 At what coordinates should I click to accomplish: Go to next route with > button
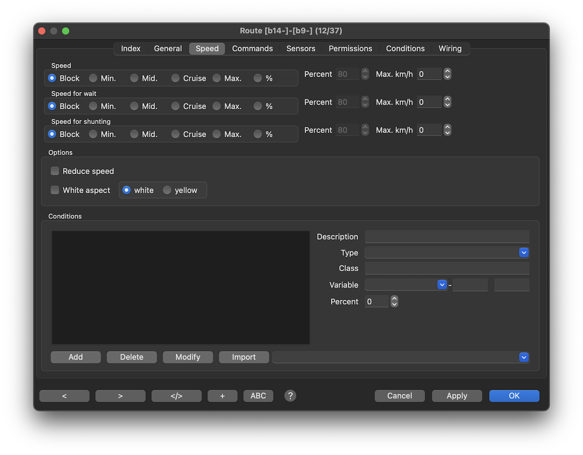coord(120,396)
